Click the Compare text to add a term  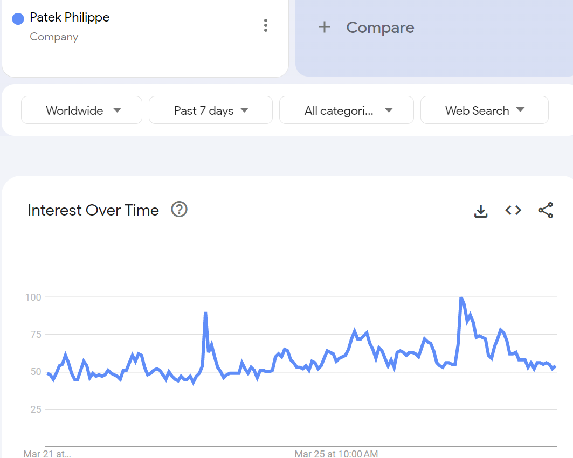pos(380,27)
